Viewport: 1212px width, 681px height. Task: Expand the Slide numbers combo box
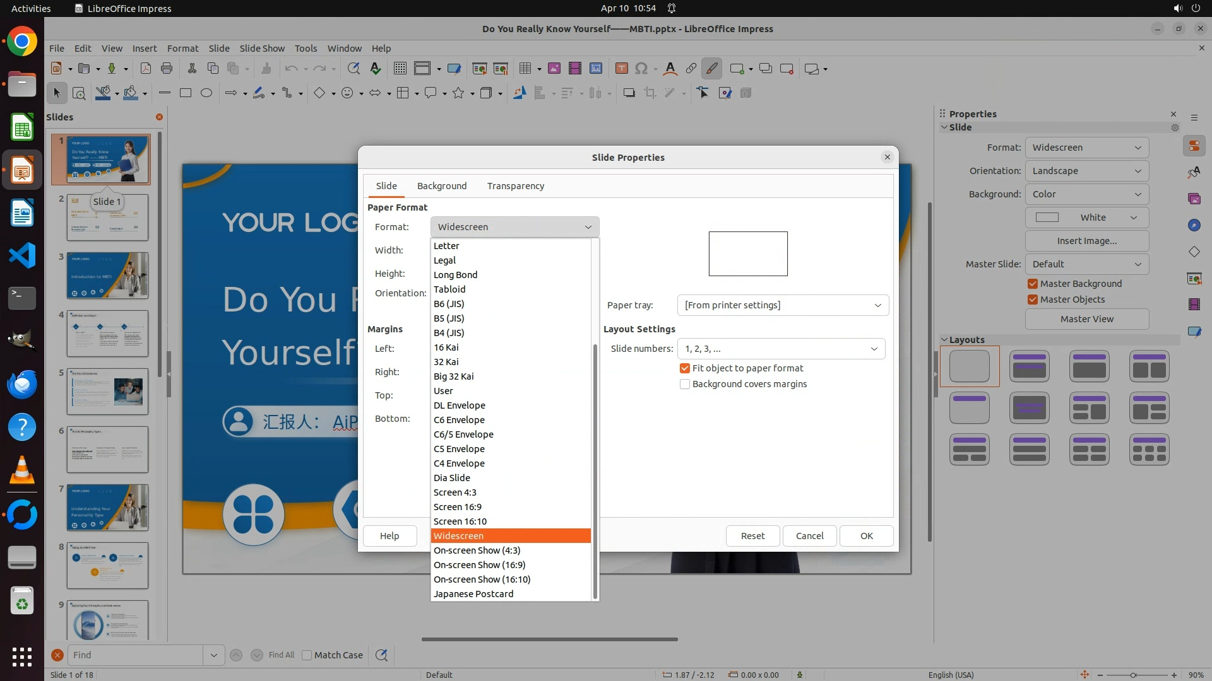coord(781,349)
